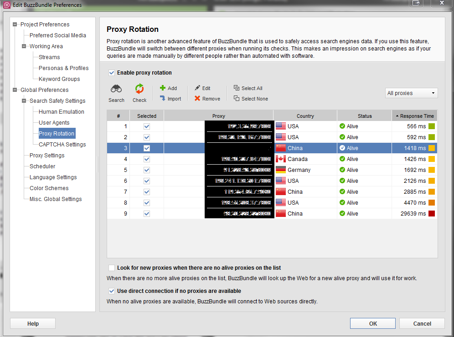Click the red X Remove icon

(x=197, y=99)
